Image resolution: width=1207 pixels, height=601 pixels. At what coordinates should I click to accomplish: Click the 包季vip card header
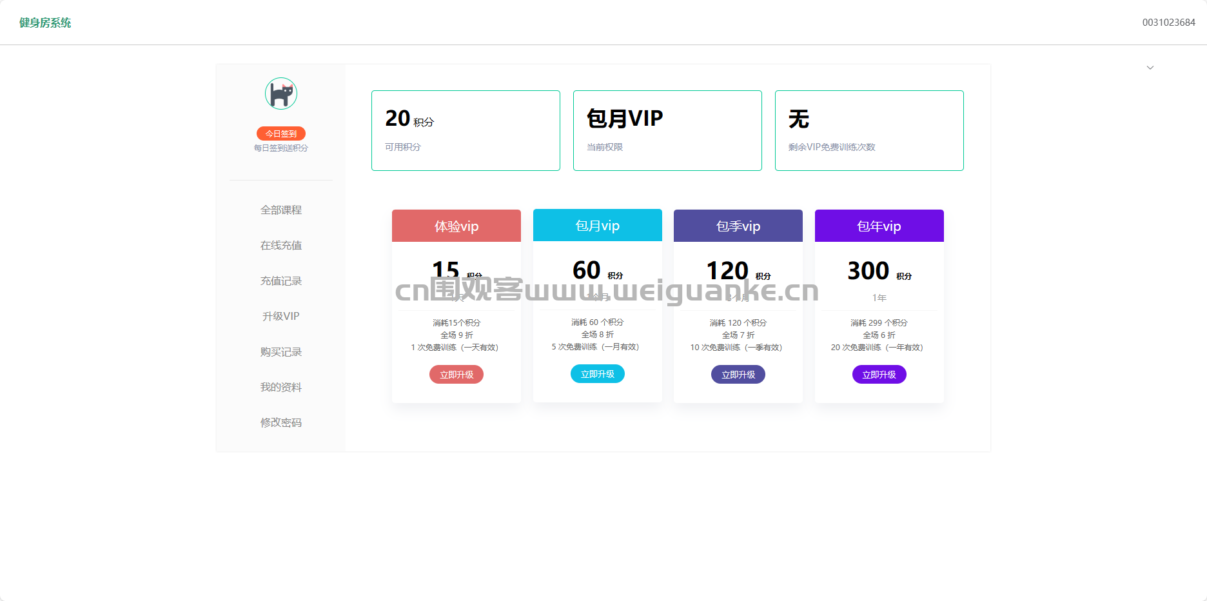tap(738, 226)
